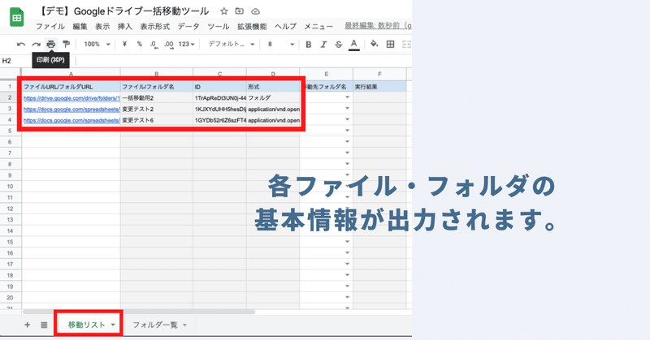This screenshot has width=650, height=340.
Task: Open fill color bucket
Action: [x=375, y=44]
